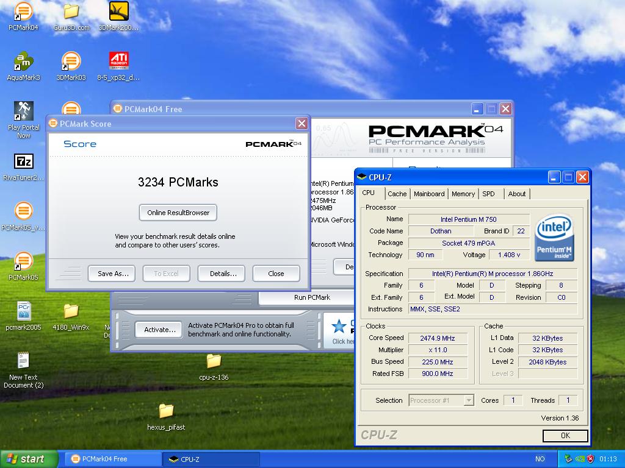The width and height of the screenshot is (625, 468).
Task: Click the Multiplier value x 11.0
Action: 437,350
